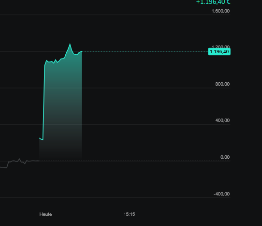
Task: Click the 800,00 axis label
Action: point(222,84)
